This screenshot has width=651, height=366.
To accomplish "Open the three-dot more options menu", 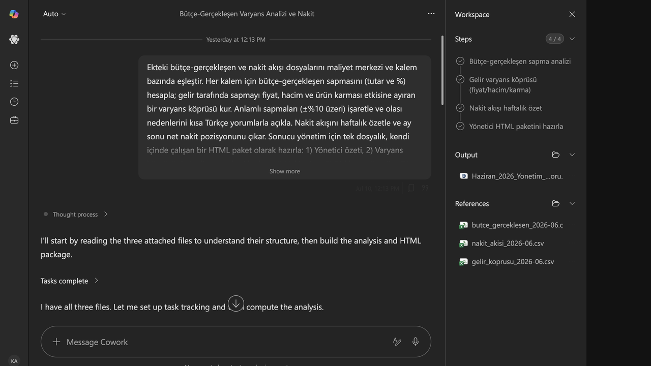I will [x=431, y=14].
